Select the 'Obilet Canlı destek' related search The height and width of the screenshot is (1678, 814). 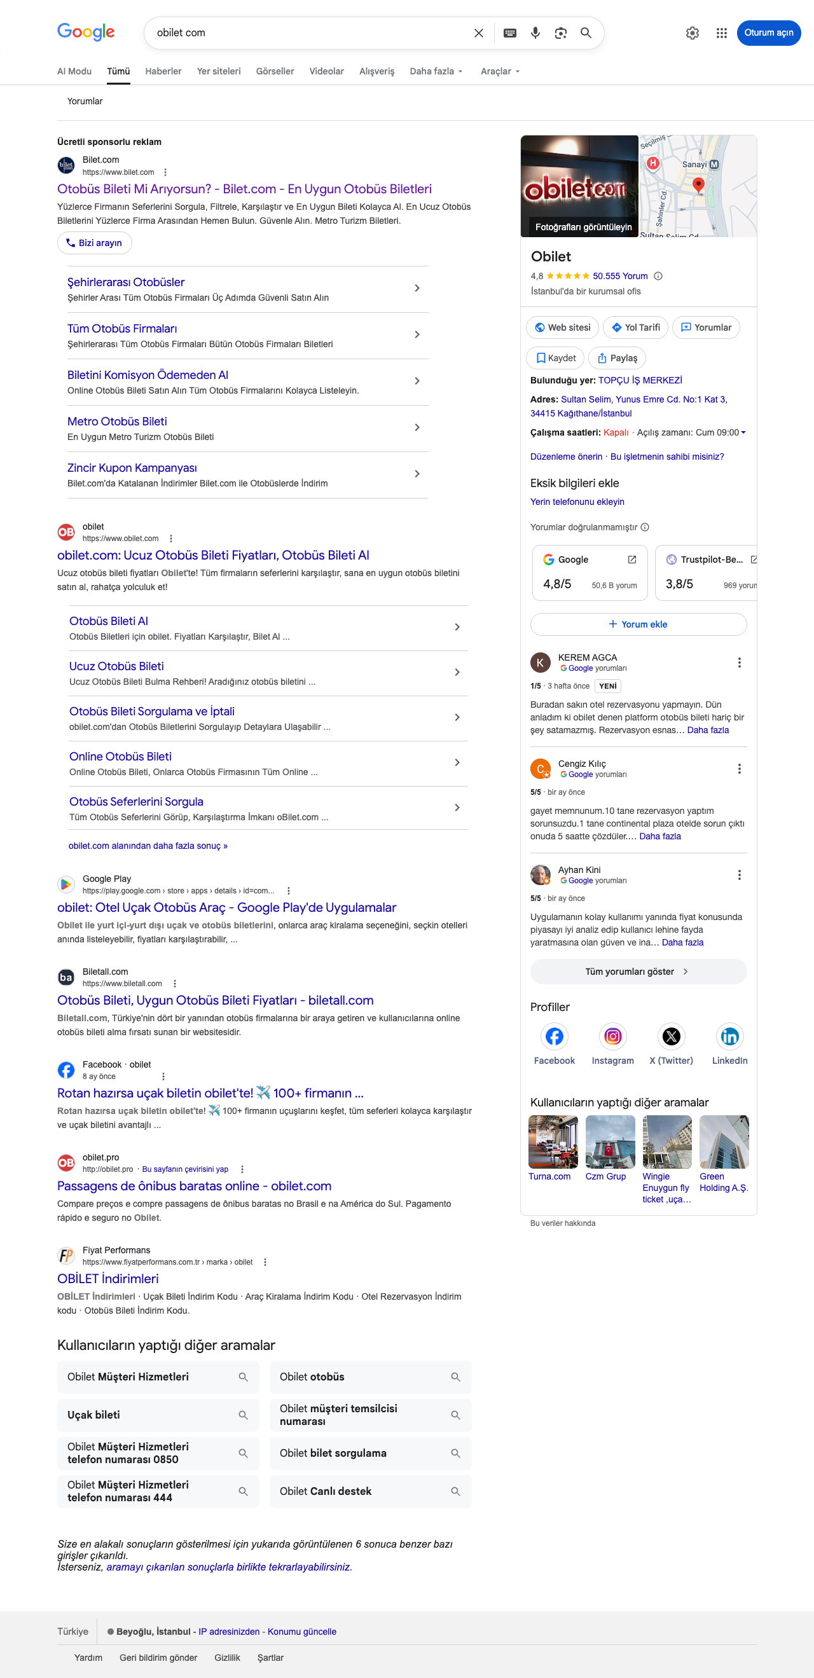coord(370,1492)
